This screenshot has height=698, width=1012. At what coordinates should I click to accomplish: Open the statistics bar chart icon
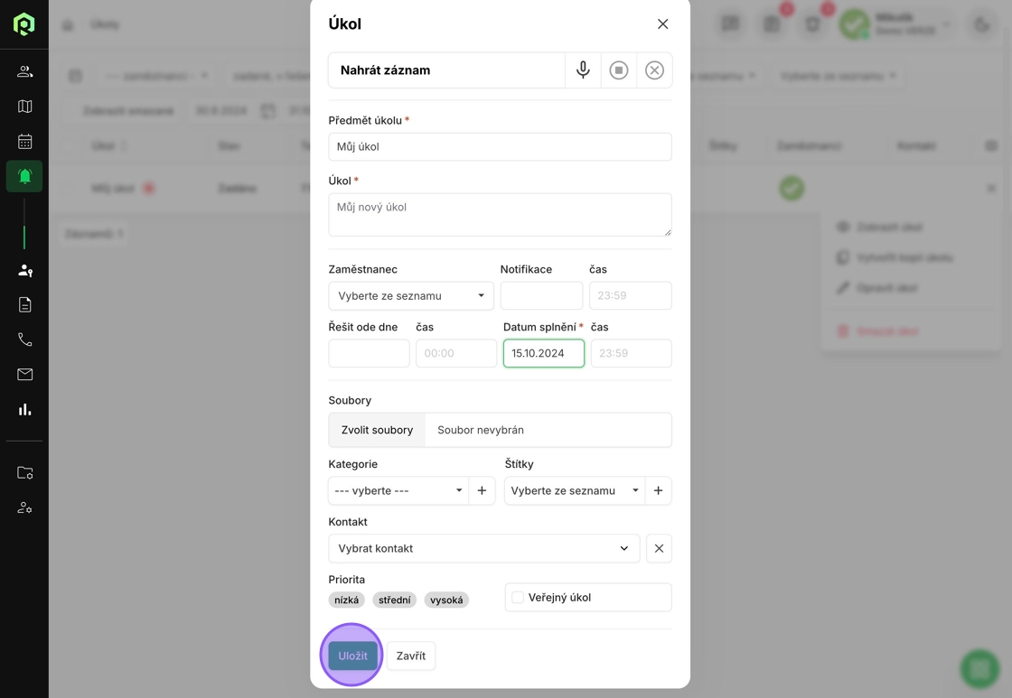[x=24, y=409]
